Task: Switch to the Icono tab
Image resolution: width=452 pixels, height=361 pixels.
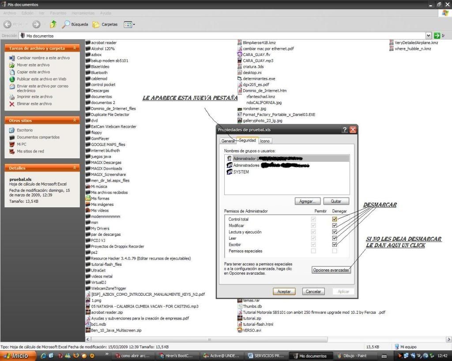Action: click(265, 141)
